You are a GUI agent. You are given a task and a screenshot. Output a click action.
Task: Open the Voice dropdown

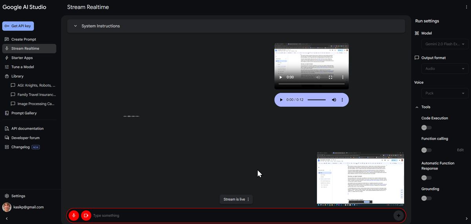(445, 93)
